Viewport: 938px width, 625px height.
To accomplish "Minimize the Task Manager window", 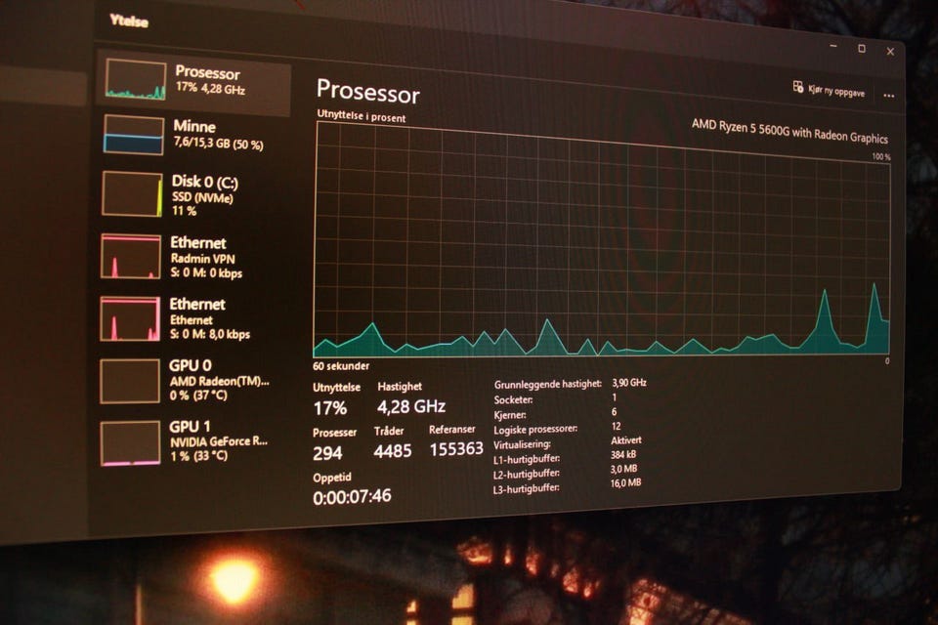I will click(x=833, y=46).
